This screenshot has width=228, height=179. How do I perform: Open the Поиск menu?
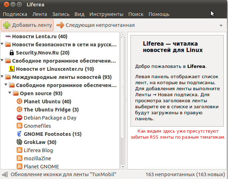136,14
